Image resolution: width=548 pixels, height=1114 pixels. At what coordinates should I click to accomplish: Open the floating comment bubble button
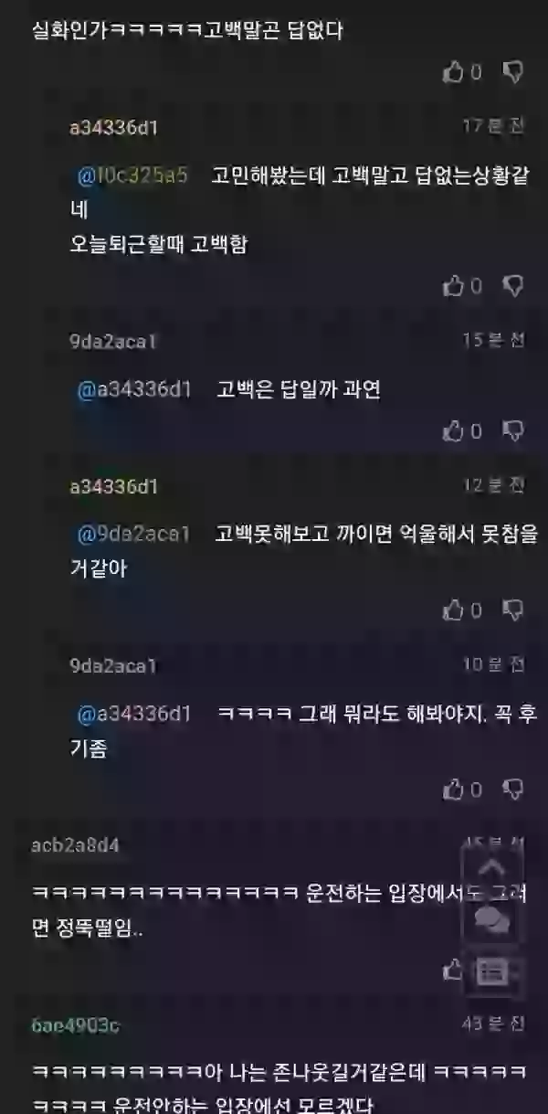(492, 920)
